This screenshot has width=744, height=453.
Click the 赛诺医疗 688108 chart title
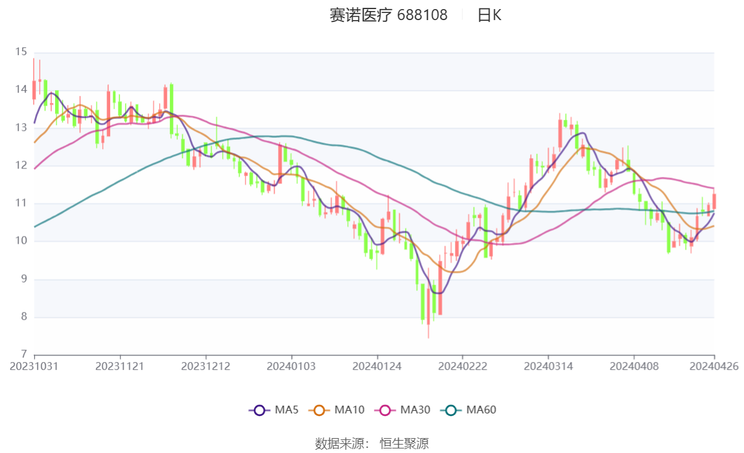pyautogui.click(x=388, y=16)
